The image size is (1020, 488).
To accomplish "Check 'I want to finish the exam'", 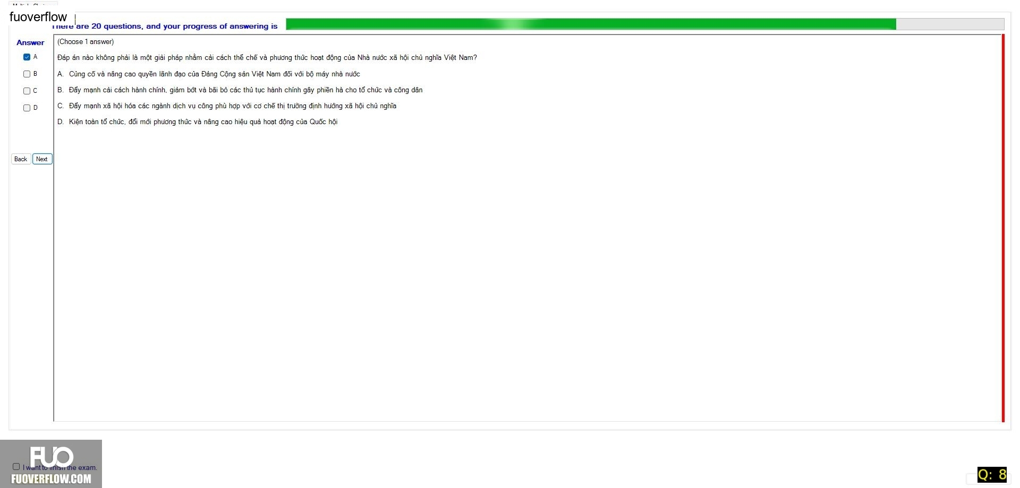I will (x=16, y=467).
